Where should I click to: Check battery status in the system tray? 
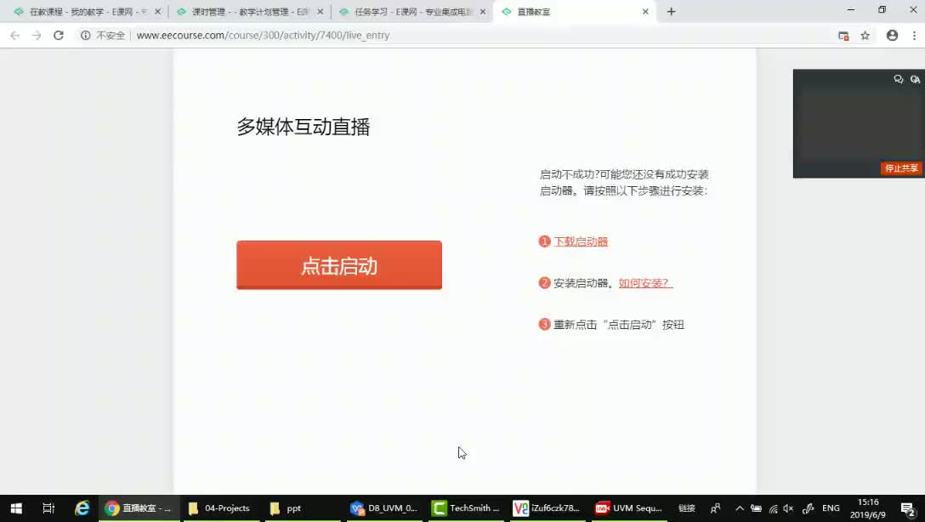[x=756, y=508]
